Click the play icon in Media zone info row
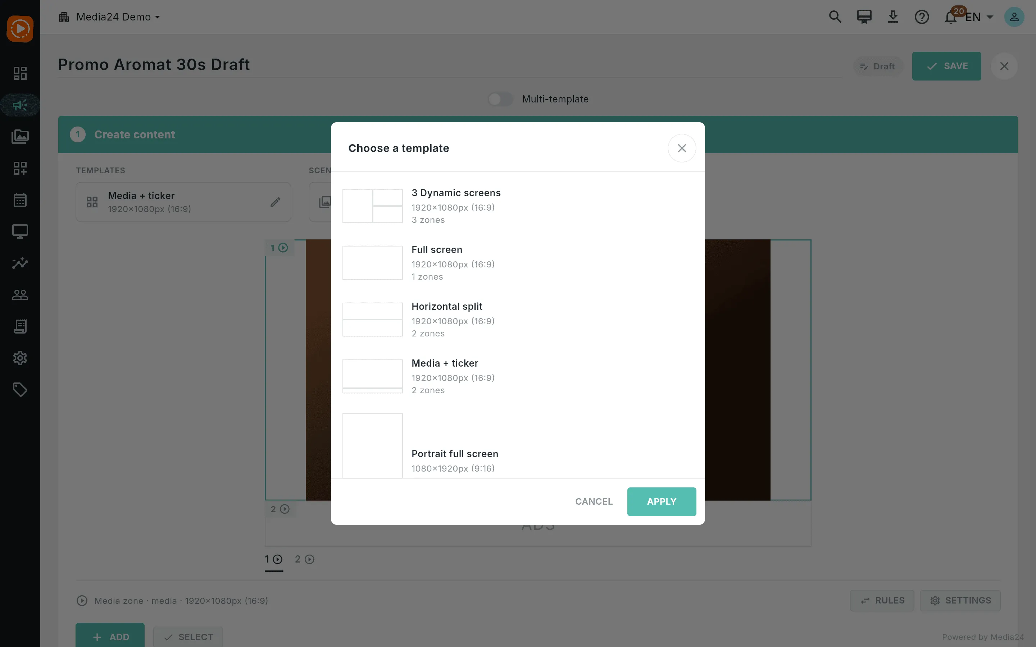Viewport: 1036px width, 647px height. tap(82, 600)
